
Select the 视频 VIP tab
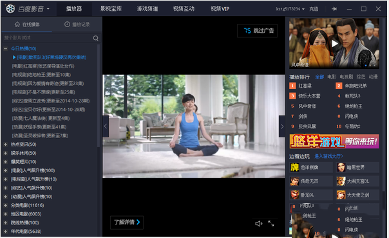220,8
